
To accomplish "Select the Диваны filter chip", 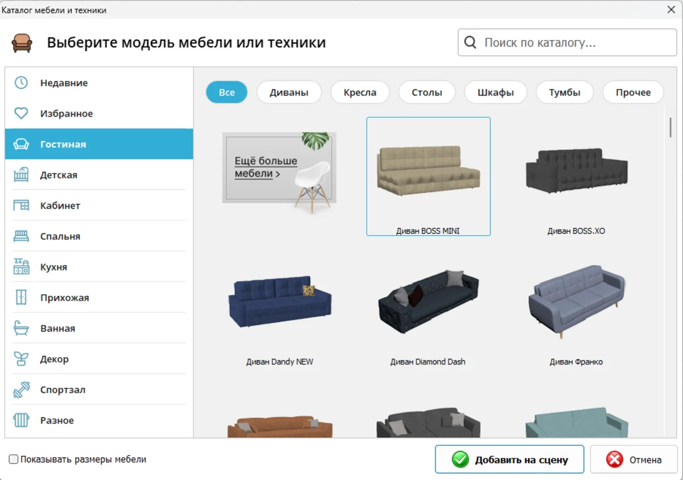I will pyautogui.click(x=289, y=92).
